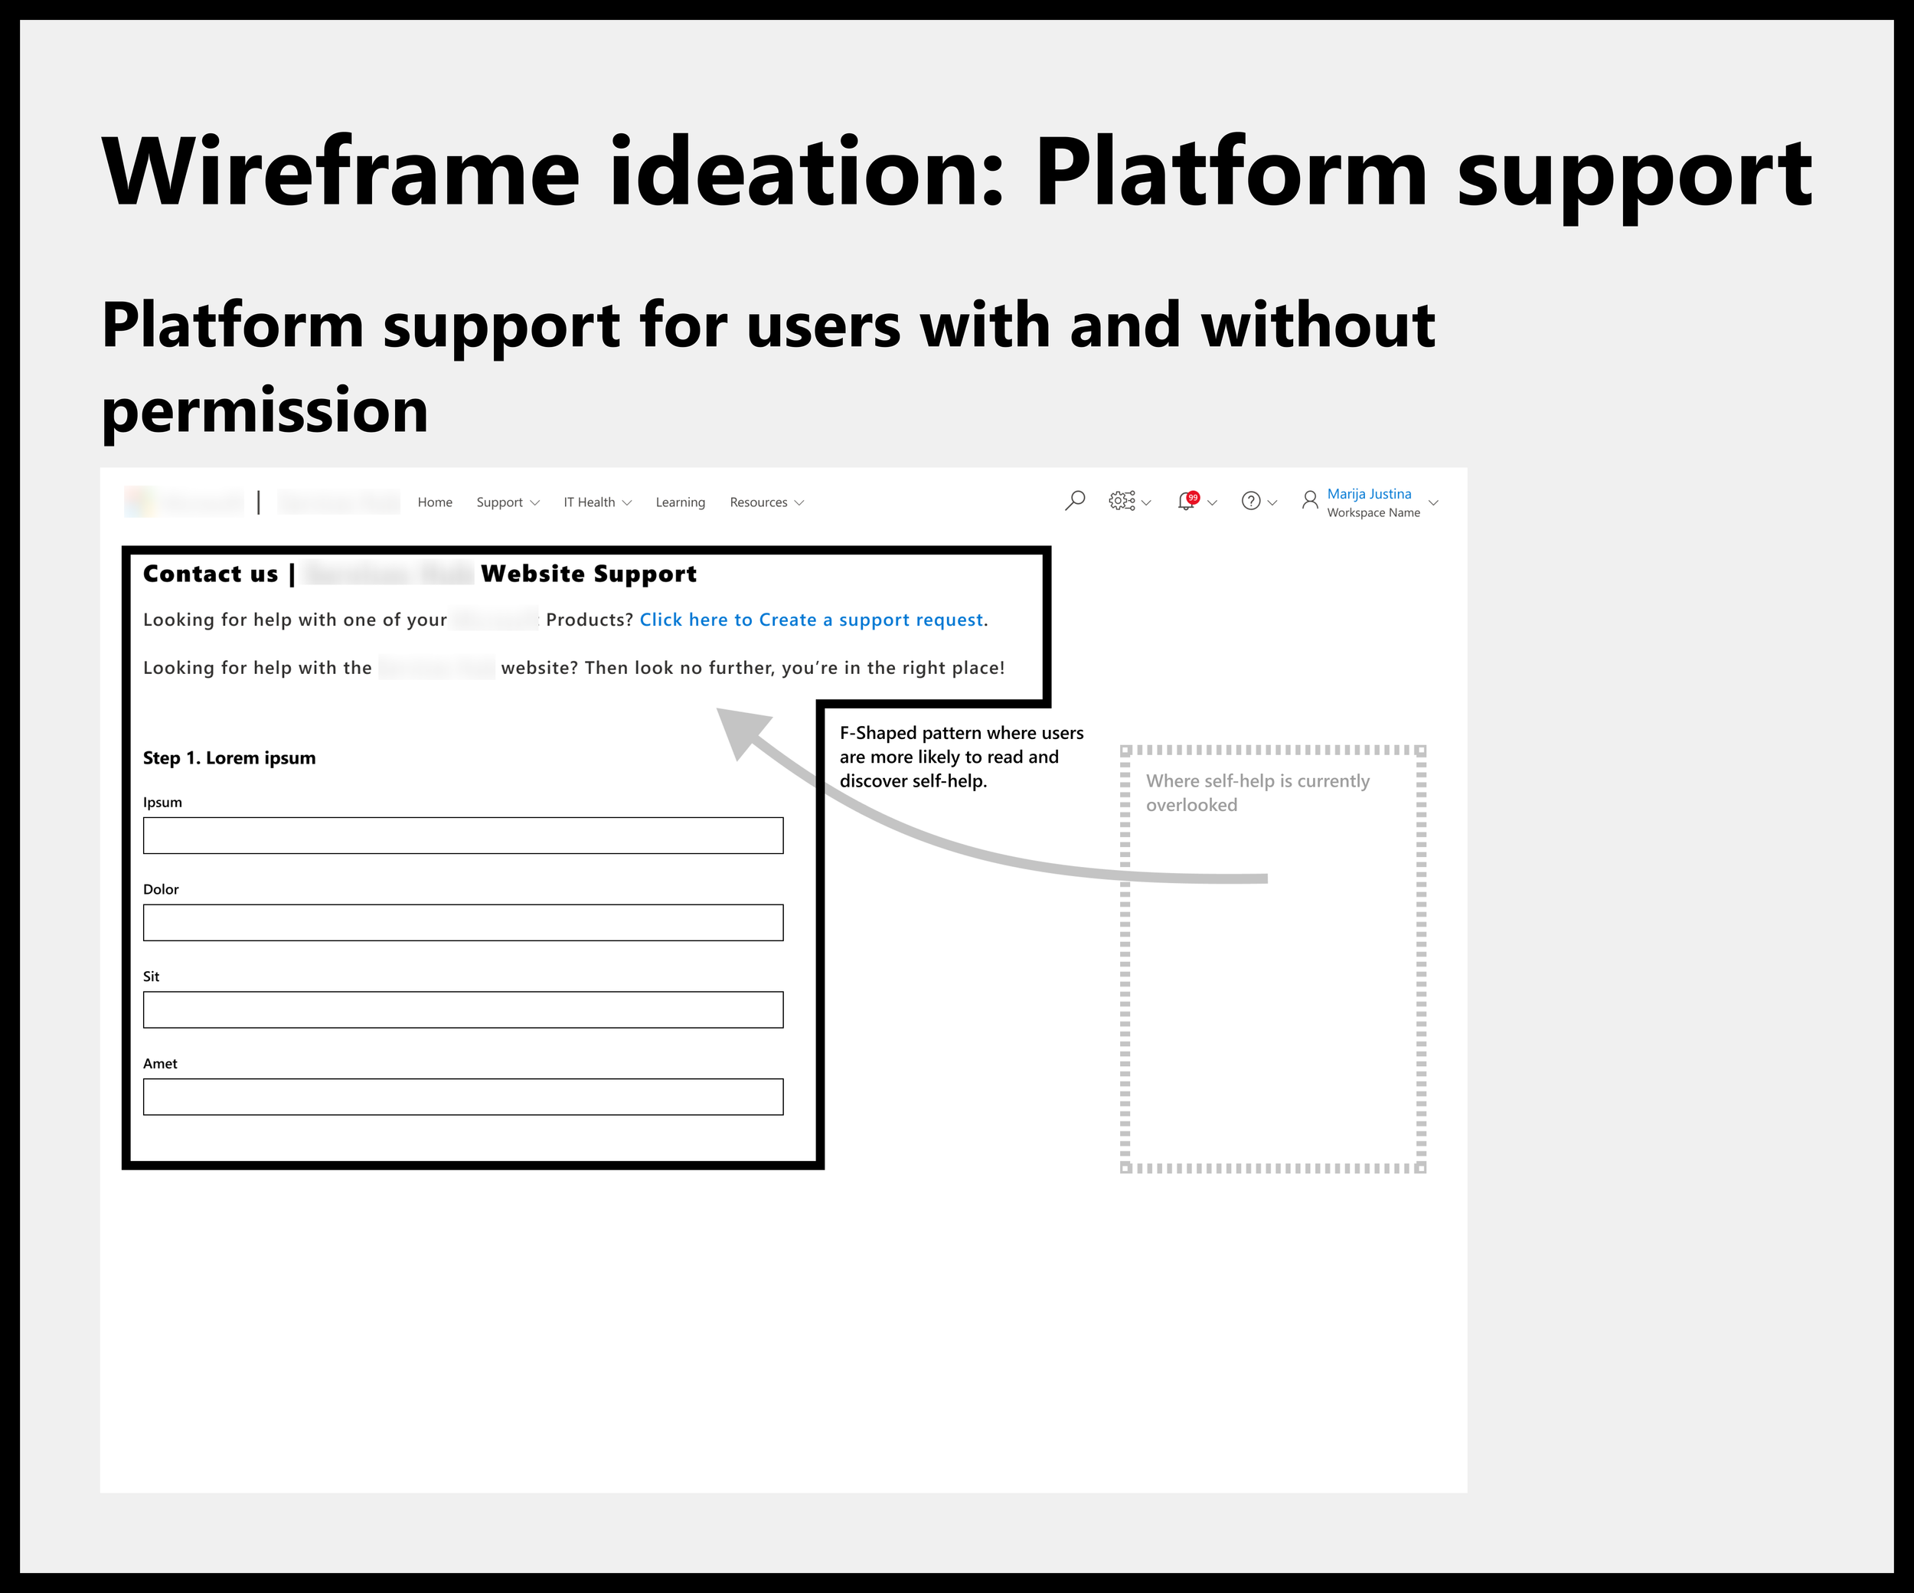
Task: Click into the Amet input field
Action: click(463, 1097)
